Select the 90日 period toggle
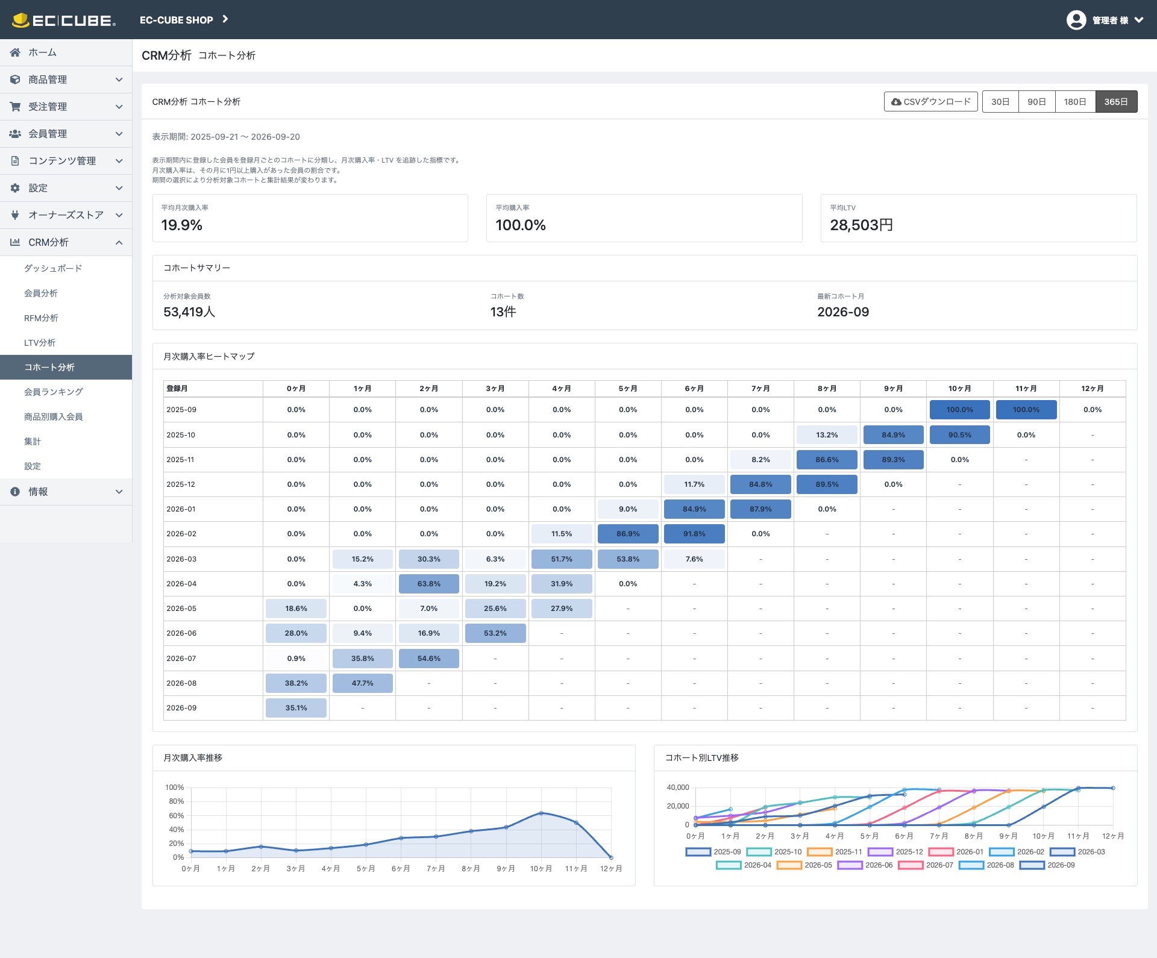Screen dimensions: 1157x958 coord(1036,102)
